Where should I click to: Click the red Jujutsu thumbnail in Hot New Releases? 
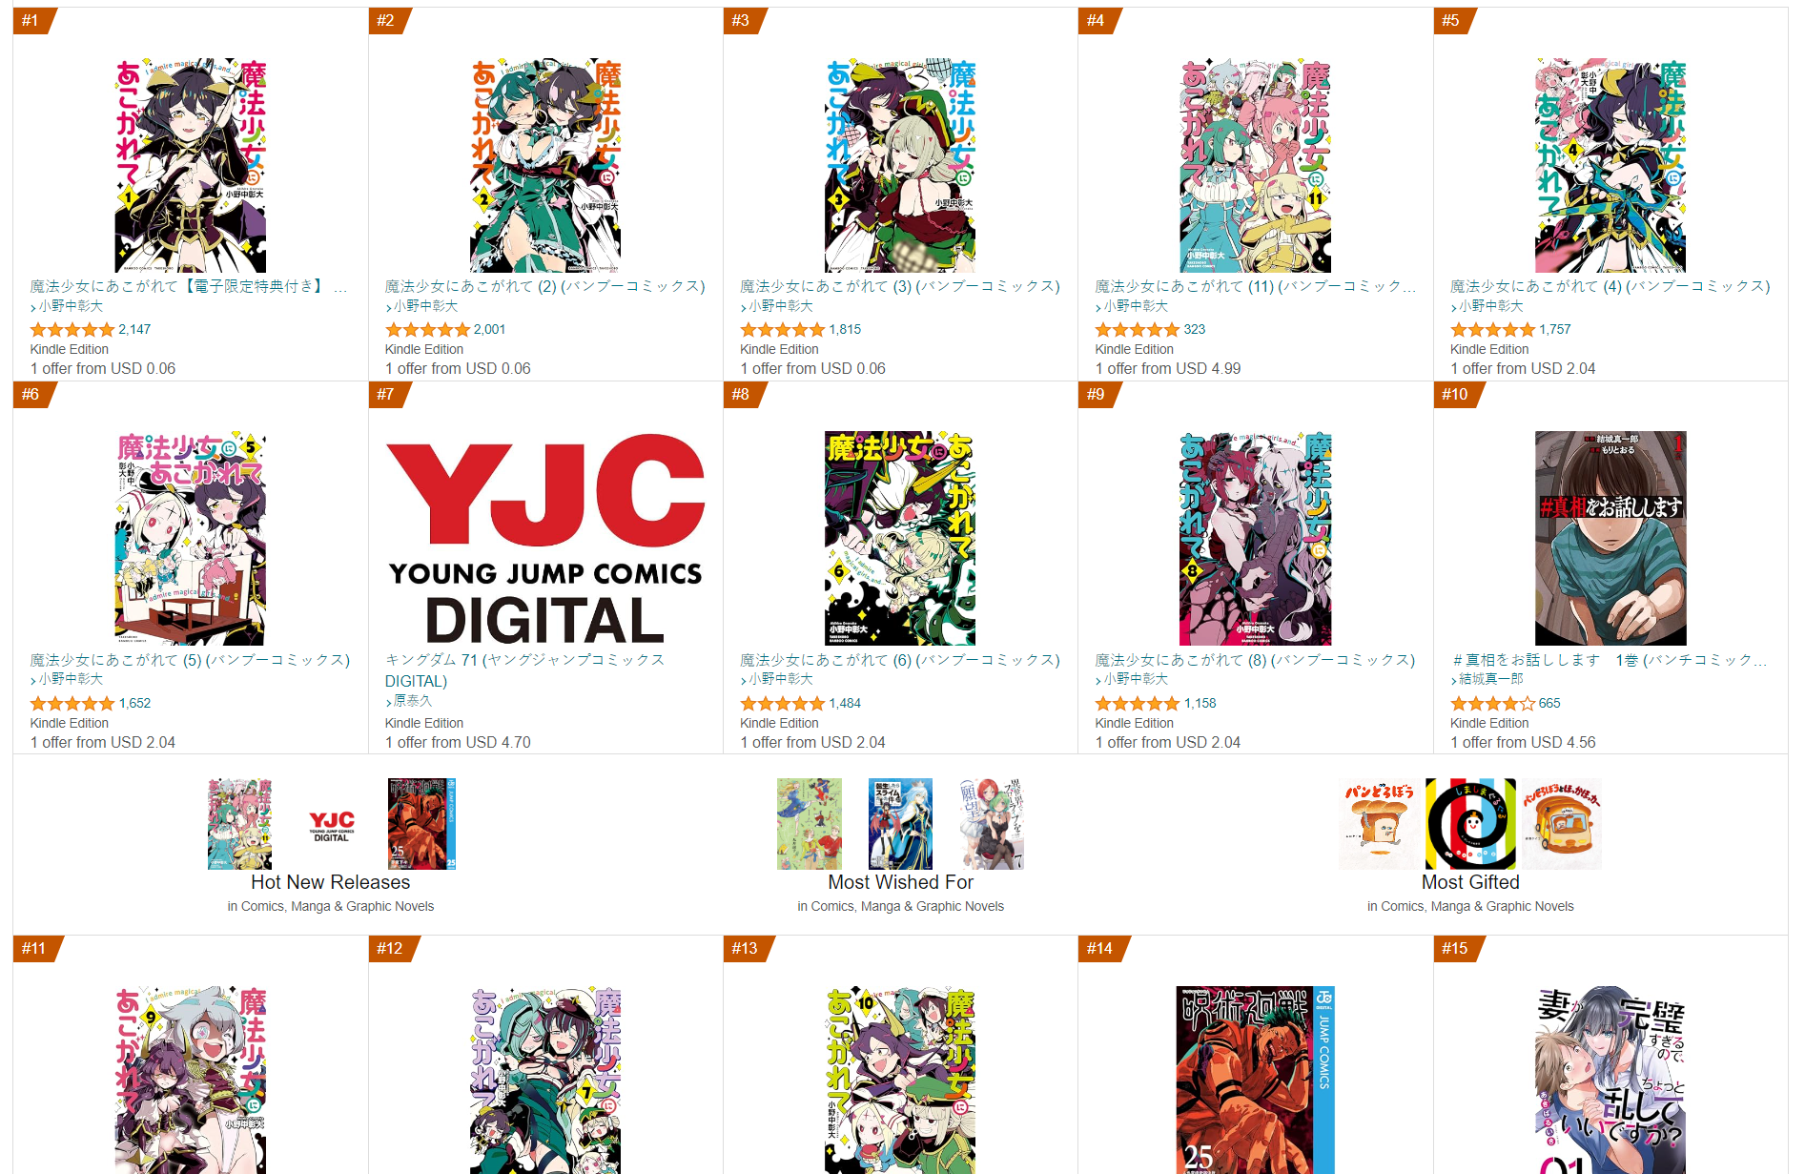pos(421,824)
